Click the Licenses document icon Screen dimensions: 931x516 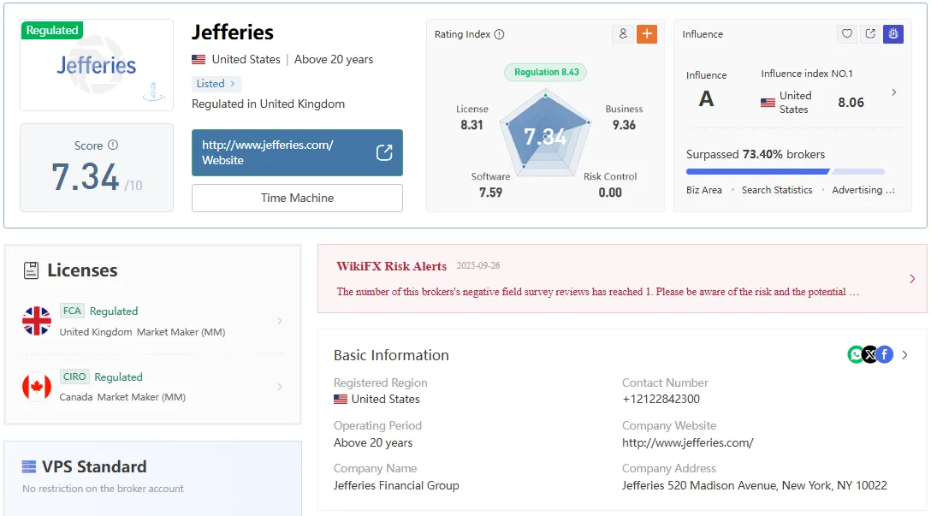pos(31,270)
